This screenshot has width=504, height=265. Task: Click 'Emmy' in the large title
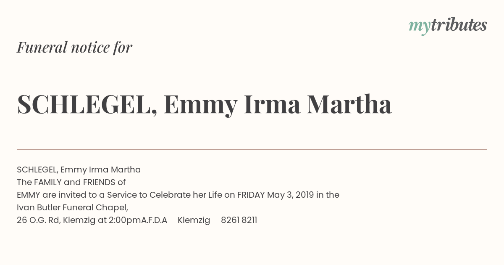tap(200, 105)
